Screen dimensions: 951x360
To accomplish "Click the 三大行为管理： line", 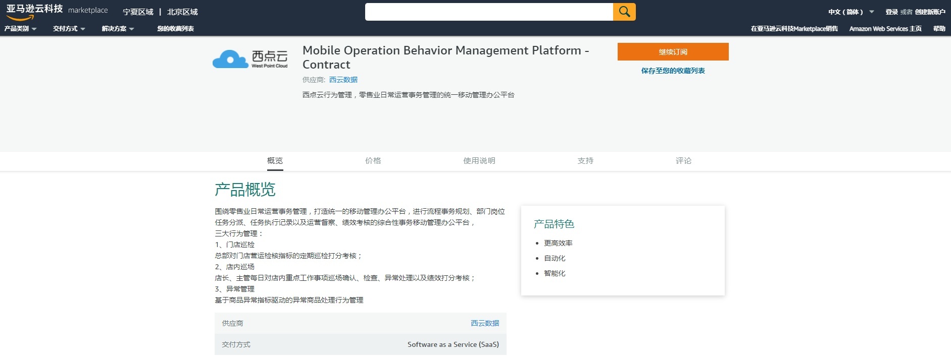I will tap(239, 233).
